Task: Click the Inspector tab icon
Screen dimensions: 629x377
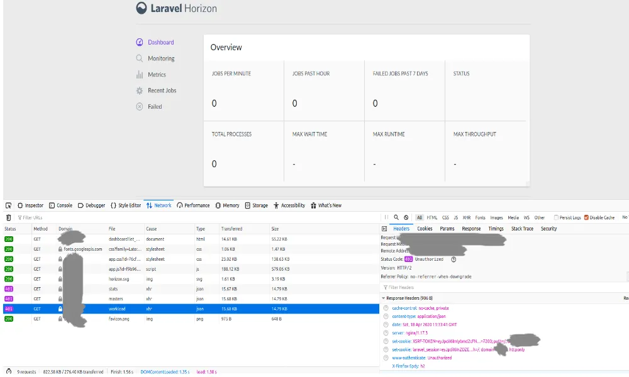Action: [20, 205]
